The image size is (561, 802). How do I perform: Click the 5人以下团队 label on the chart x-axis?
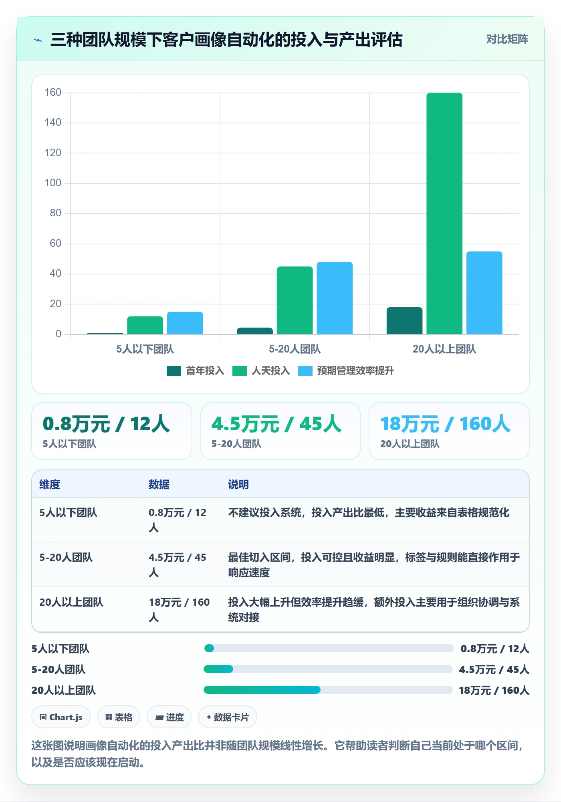tap(145, 349)
